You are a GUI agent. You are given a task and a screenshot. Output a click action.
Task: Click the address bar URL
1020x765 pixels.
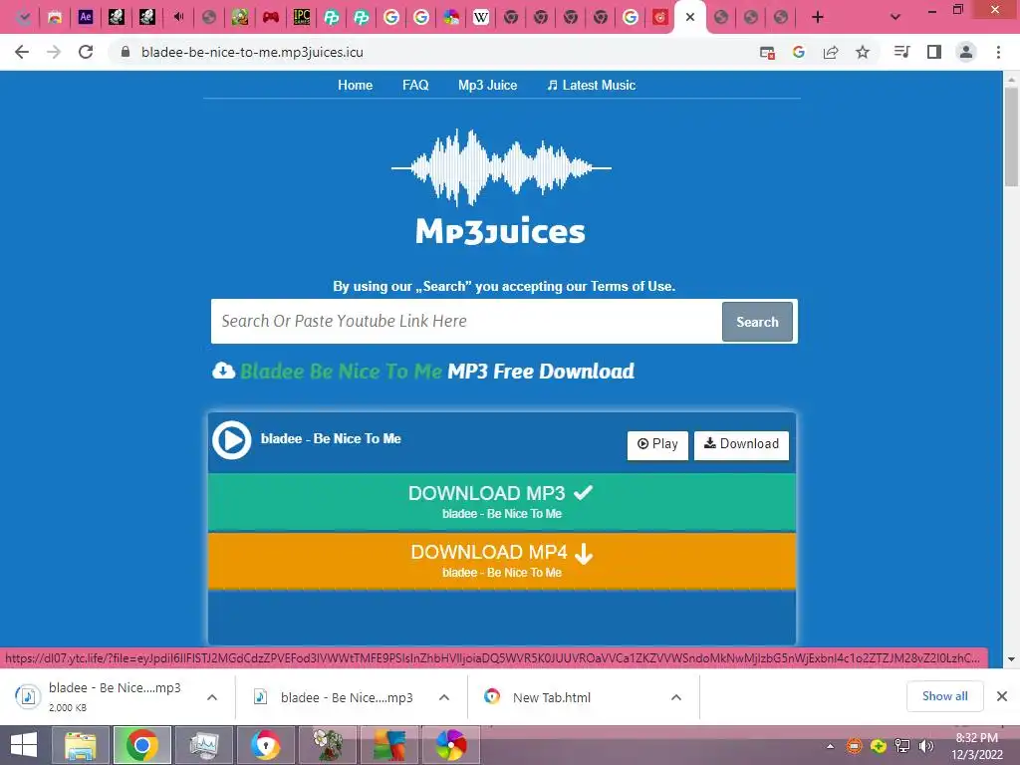click(x=252, y=52)
